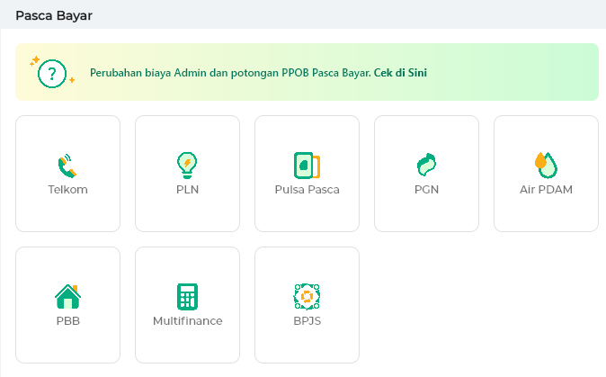Click the Air PDAM water drop icon
Image resolution: width=606 pixels, height=377 pixels.
546,166
